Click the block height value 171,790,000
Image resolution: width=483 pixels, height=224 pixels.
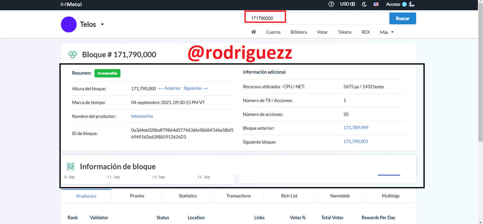pos(143,88)
